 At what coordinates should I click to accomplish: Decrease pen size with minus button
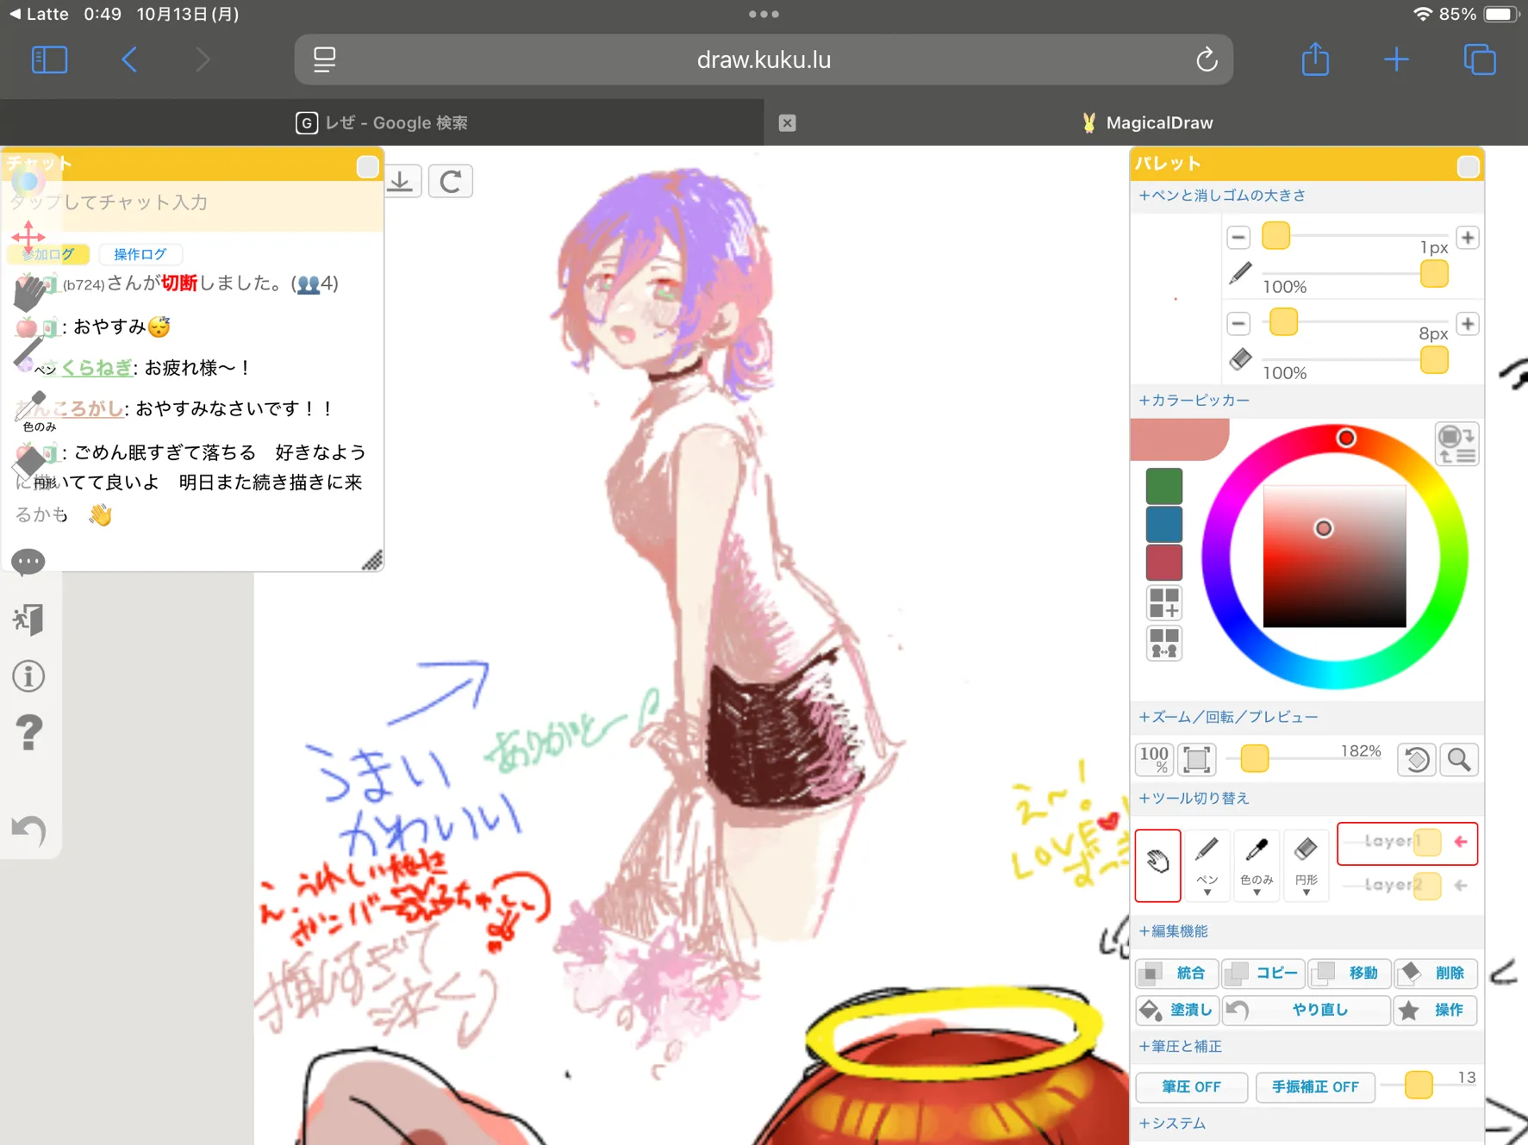coord(1238,237)
